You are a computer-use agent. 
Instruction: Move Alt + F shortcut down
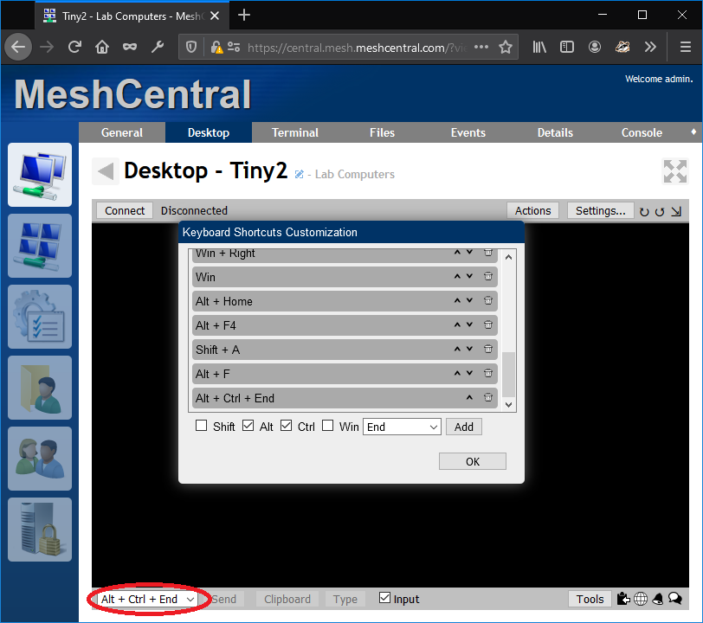469,373
